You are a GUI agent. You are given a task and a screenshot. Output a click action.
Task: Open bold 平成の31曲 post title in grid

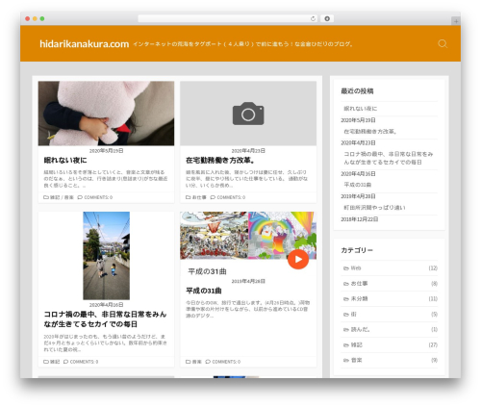pos(204,291)
